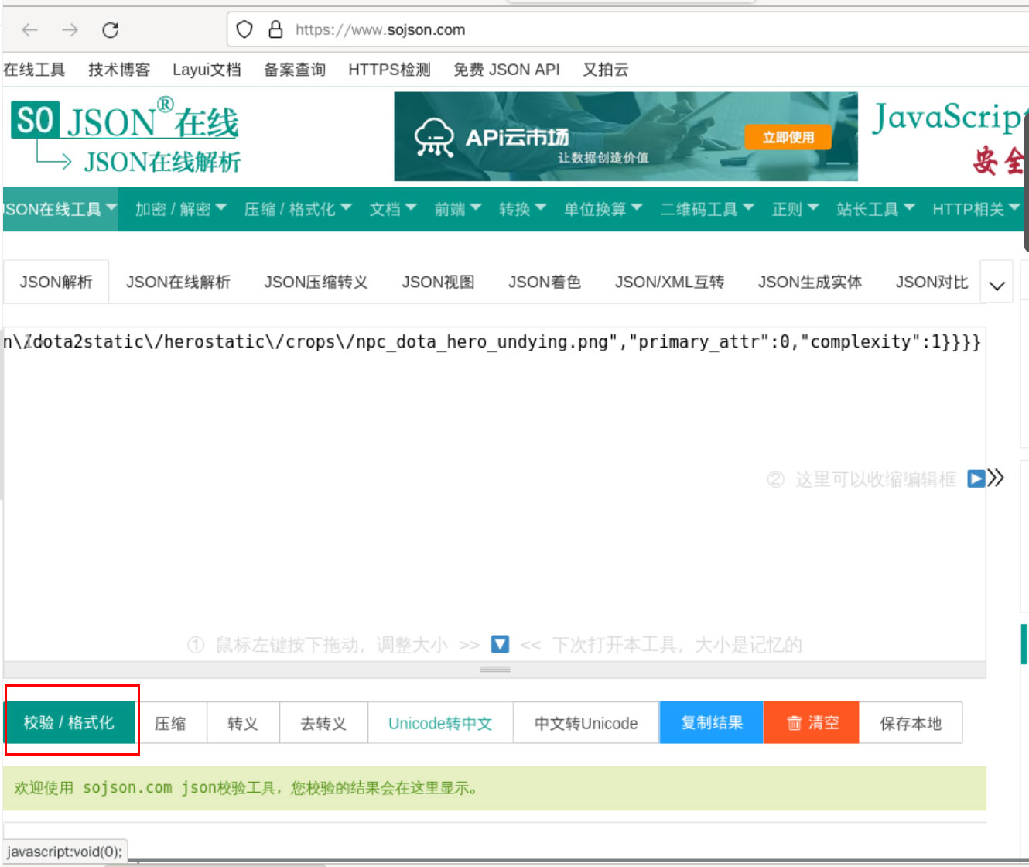Go forward with the browser forward arrow
The height and width of the screenshot is (867, 1029).
[x=70, y=30]
